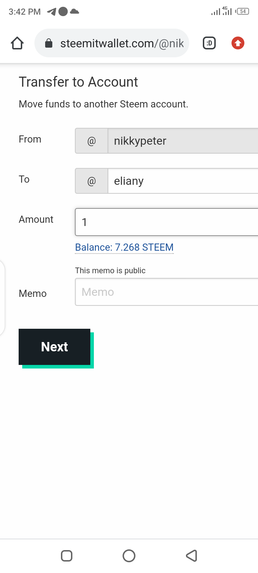This screenshot has width=258, height=573.
Task: Tap the red update arrow icon
Action: point(238,43)
